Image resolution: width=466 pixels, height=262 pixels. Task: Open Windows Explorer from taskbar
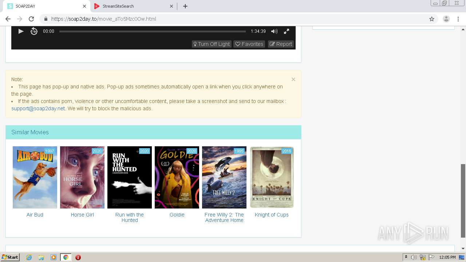41,257
